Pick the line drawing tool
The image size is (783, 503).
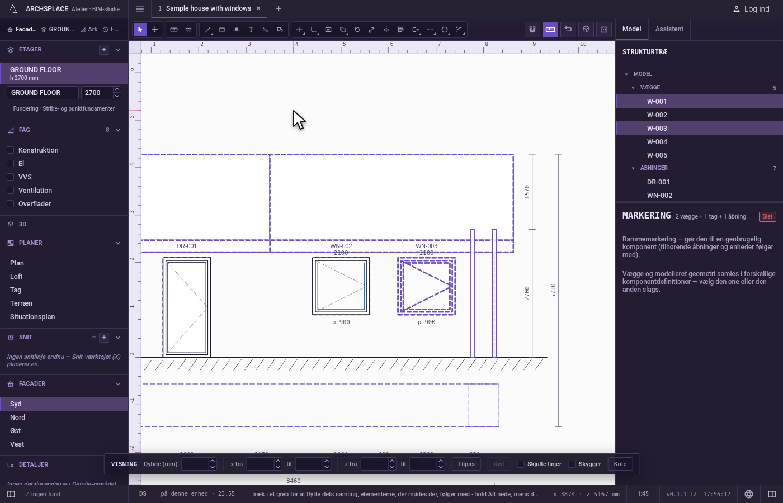(207, 30)
